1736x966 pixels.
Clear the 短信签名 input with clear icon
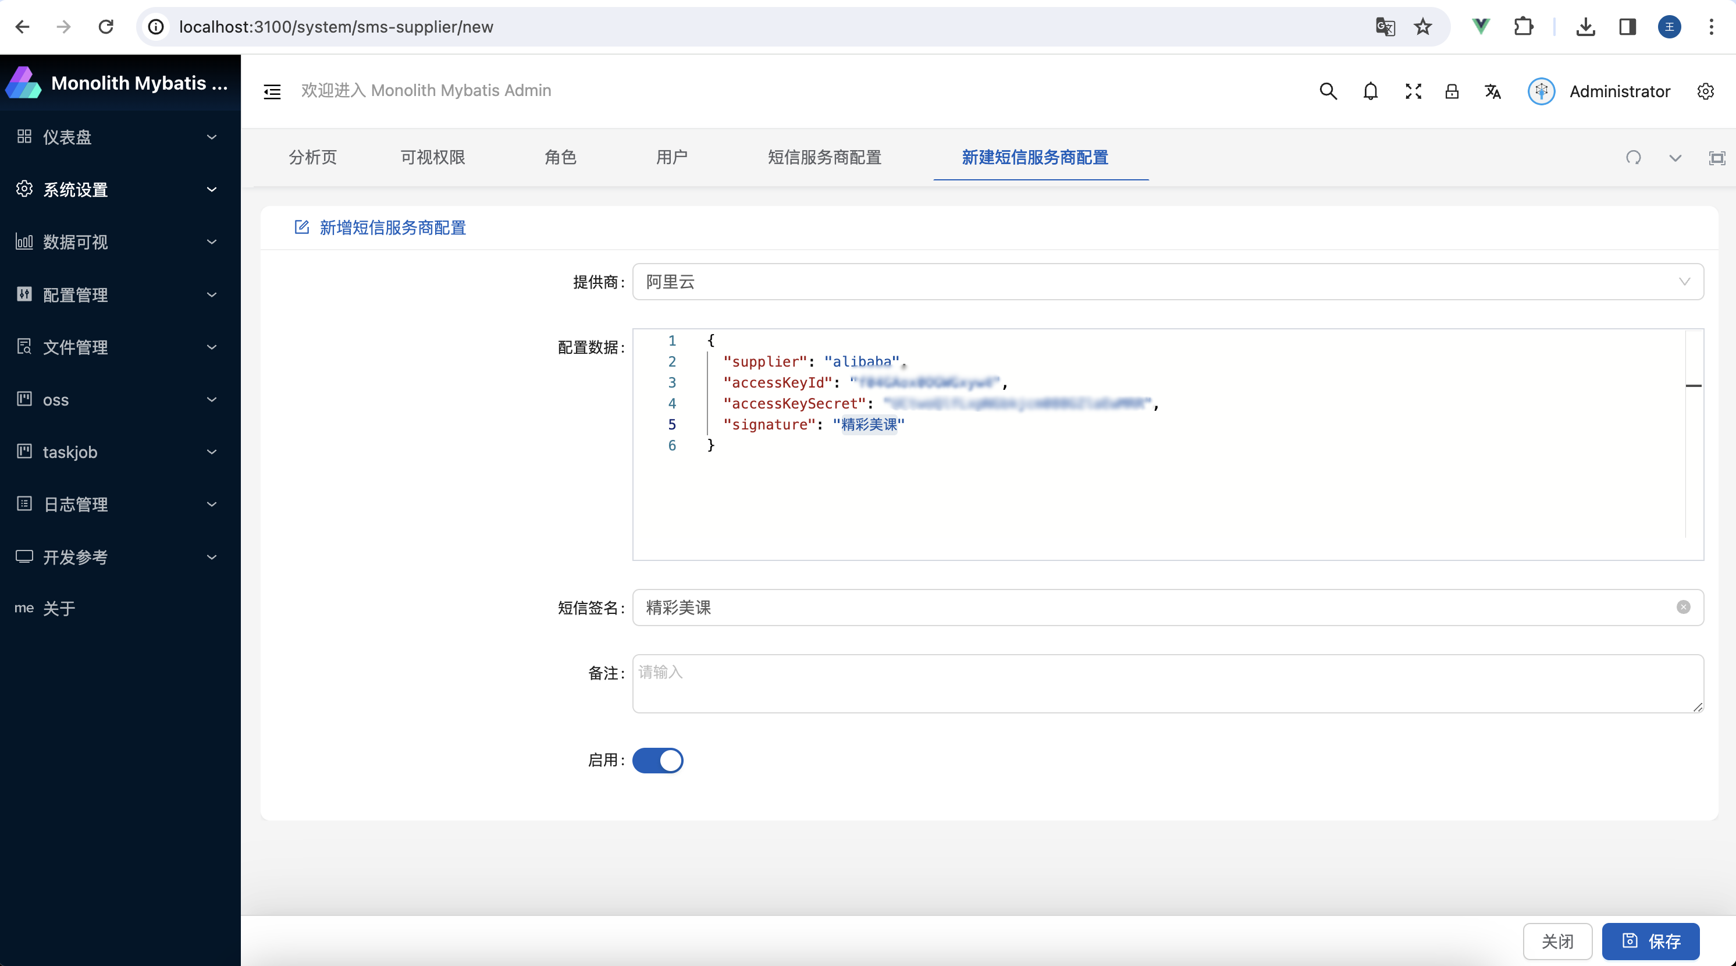tap(1682, 608)
